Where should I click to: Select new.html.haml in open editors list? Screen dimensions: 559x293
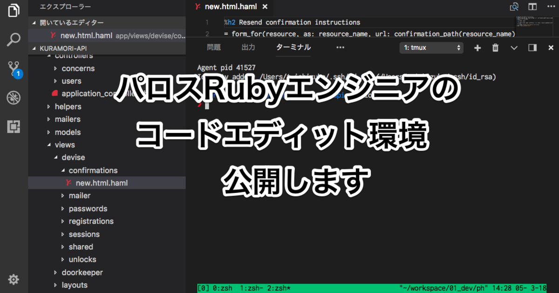107,35
